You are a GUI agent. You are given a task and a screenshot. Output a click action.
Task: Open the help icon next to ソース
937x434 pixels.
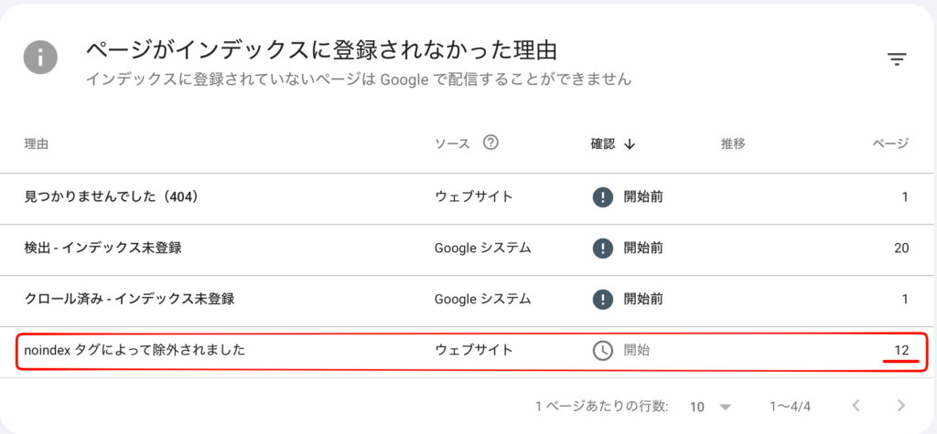tap(490, 143)
